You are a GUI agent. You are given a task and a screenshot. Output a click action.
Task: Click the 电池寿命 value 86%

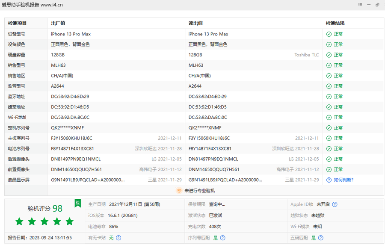(x=114, y=227)
